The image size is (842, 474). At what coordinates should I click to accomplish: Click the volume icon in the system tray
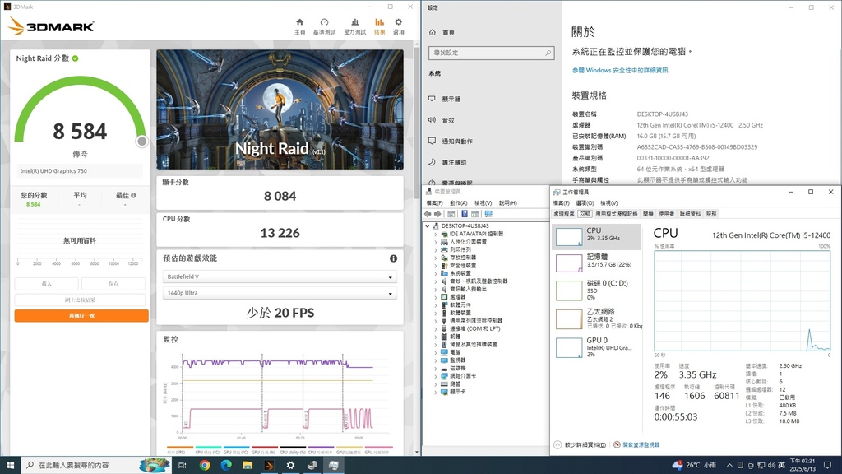pos(771,465)
